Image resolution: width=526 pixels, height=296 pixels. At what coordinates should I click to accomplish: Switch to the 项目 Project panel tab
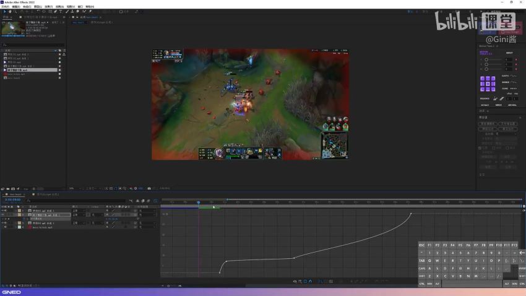[x=7, y=17]
